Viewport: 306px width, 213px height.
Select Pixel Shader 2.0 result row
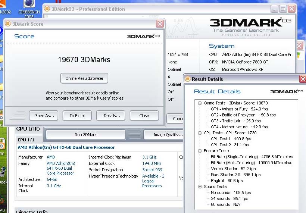click(x=235, y=175)
